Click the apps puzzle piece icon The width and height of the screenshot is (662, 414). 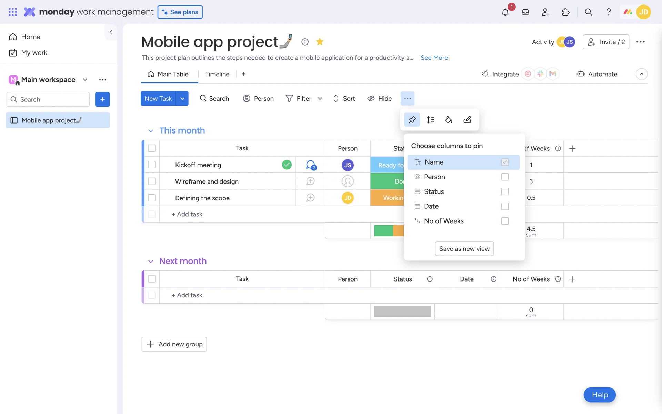click(x=565, y=12)
